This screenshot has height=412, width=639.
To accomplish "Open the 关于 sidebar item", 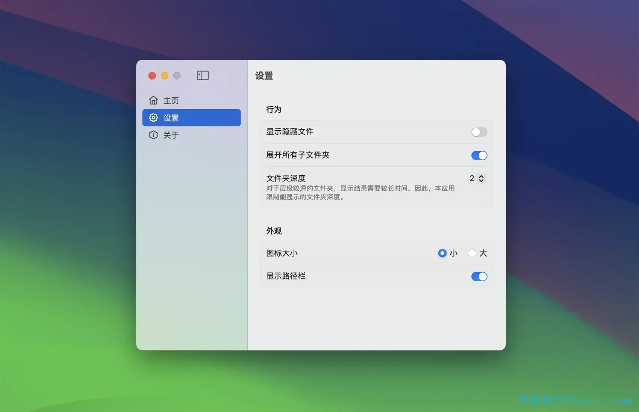I will (x=191, y=135).
